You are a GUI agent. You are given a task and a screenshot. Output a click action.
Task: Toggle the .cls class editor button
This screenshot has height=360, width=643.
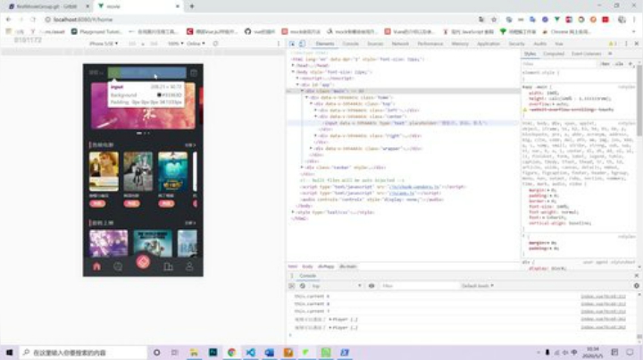click(x=619, y=64)
